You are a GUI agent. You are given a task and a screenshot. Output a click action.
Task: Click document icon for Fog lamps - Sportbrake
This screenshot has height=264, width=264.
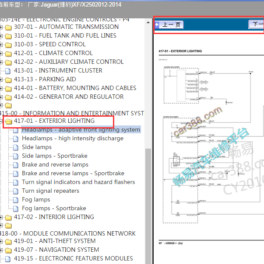(16, 209)
